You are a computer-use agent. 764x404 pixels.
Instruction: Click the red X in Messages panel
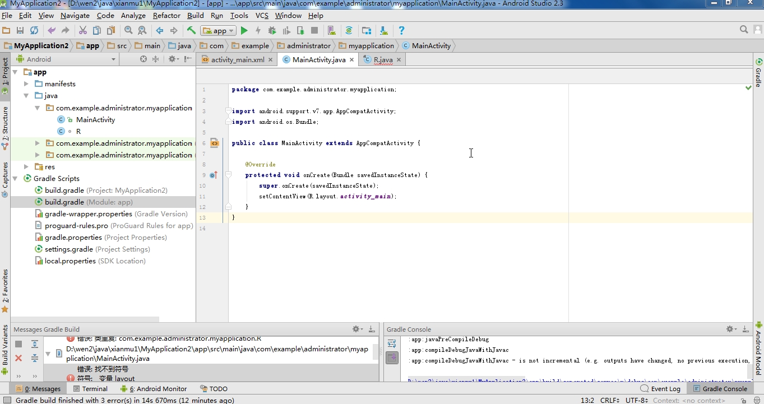[x=18, y=358]
